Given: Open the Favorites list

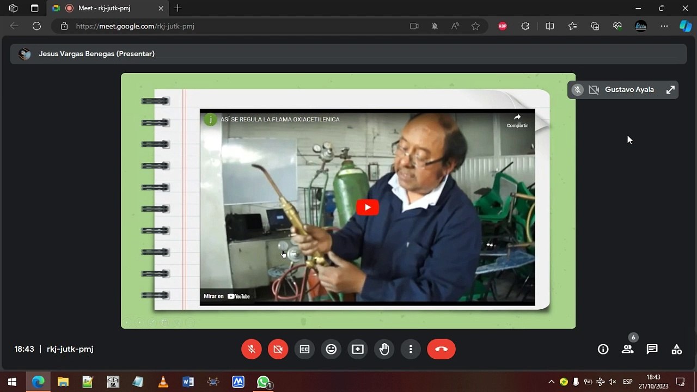Looking at the screenshot, I should [x=572, y=26].
